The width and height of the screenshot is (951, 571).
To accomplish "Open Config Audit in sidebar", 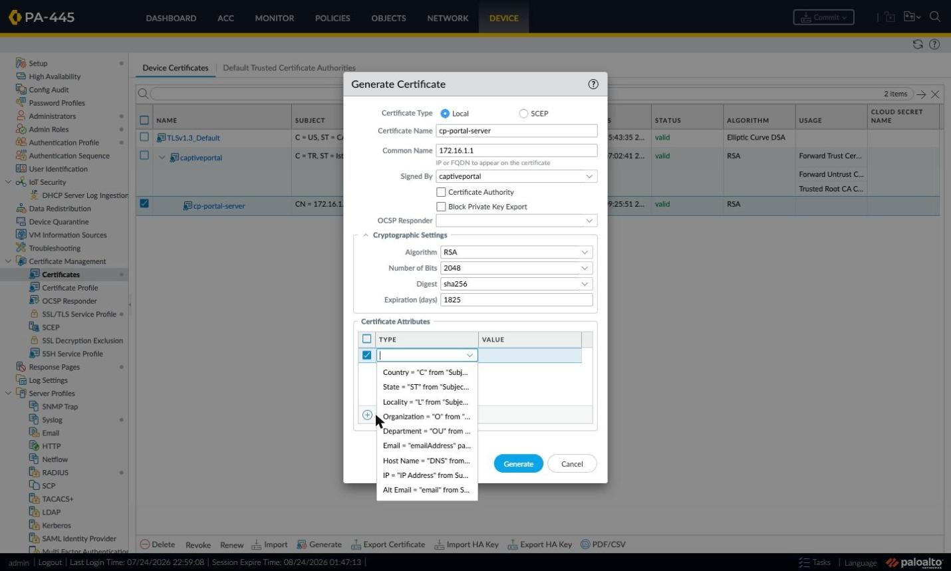I will coord(49,90).
